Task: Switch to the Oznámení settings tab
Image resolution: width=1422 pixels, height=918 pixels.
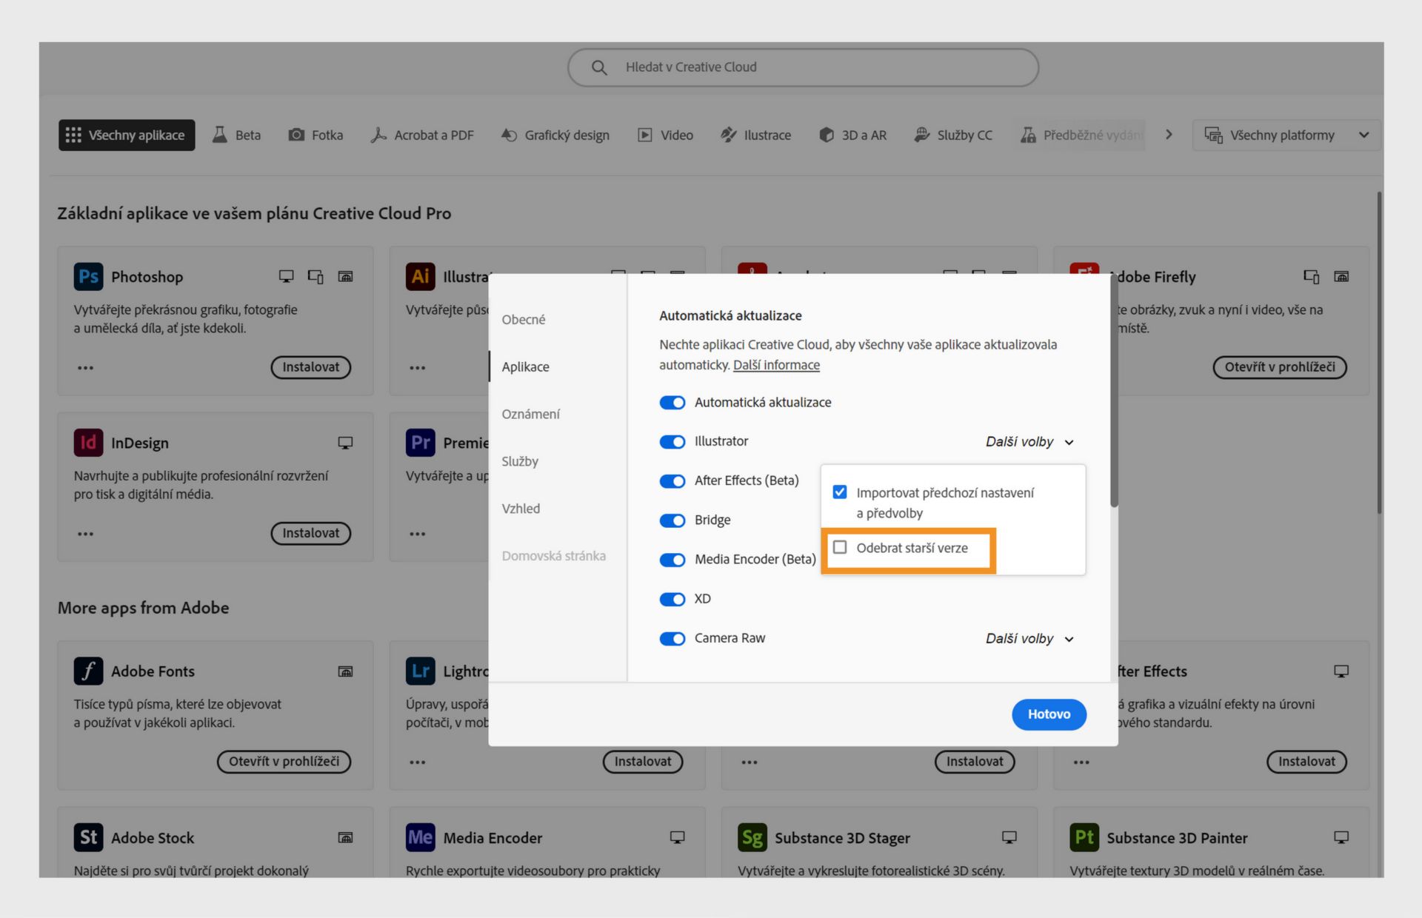Action: pos(530,414)
